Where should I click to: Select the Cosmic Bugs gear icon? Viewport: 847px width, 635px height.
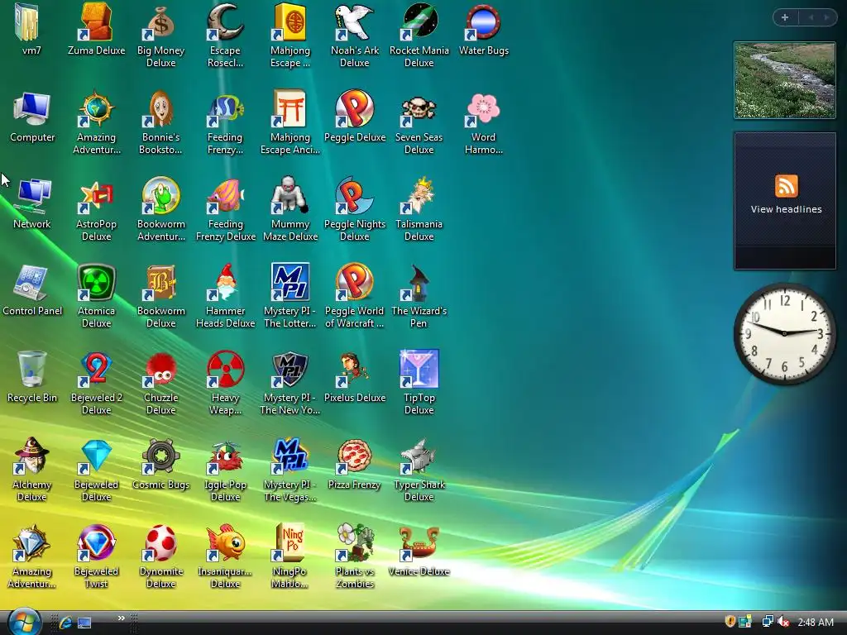[x=161, y=456]
